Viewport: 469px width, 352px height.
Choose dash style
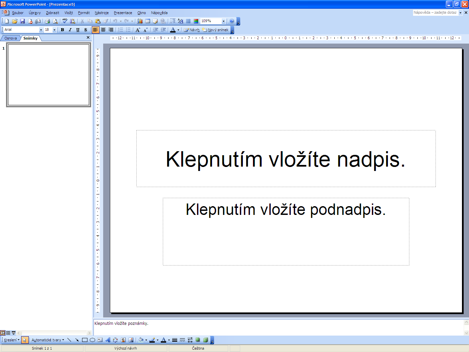point(182,340)
